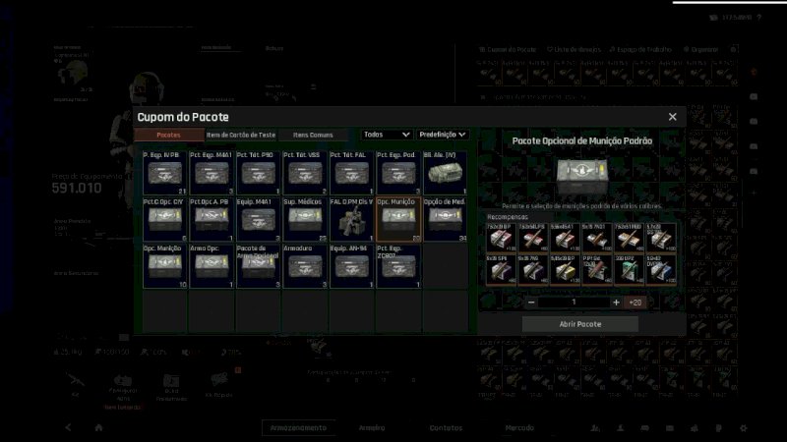Screen dimensions: 787x442
Task: Select the Pacote de Arma Opcional crate
Action: (258, 266)
